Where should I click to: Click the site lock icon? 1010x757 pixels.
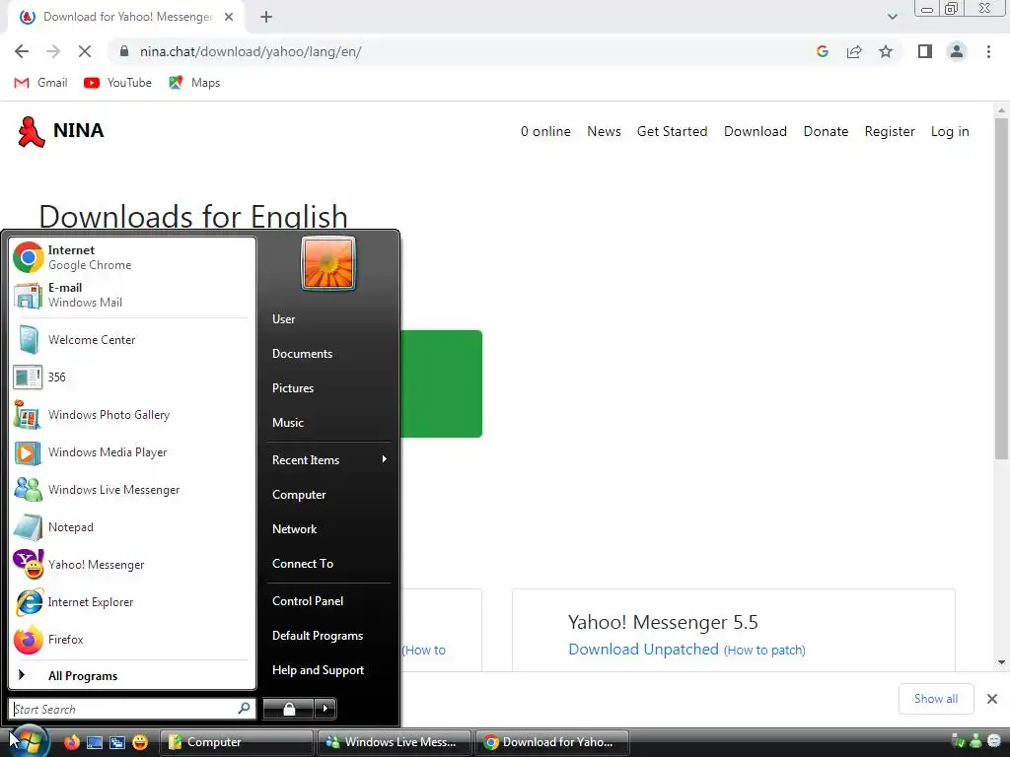(124, 51)
